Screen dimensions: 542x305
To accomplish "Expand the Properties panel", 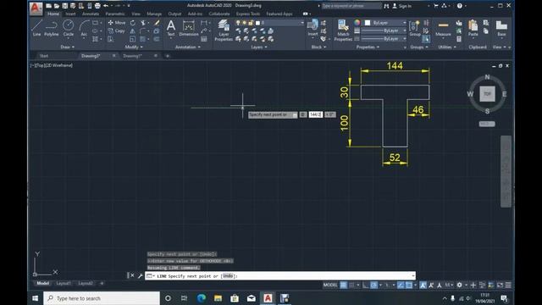I will [x=368, y=47].
